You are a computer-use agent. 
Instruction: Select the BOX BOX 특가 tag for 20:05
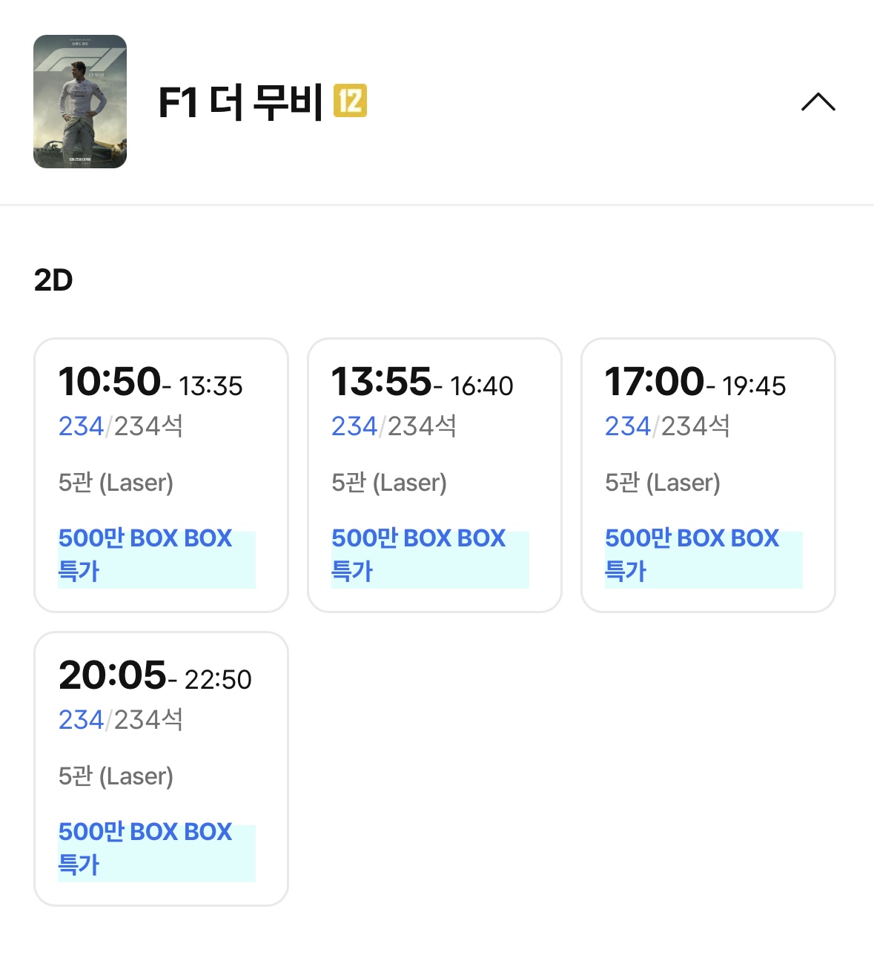pos(156,848)
